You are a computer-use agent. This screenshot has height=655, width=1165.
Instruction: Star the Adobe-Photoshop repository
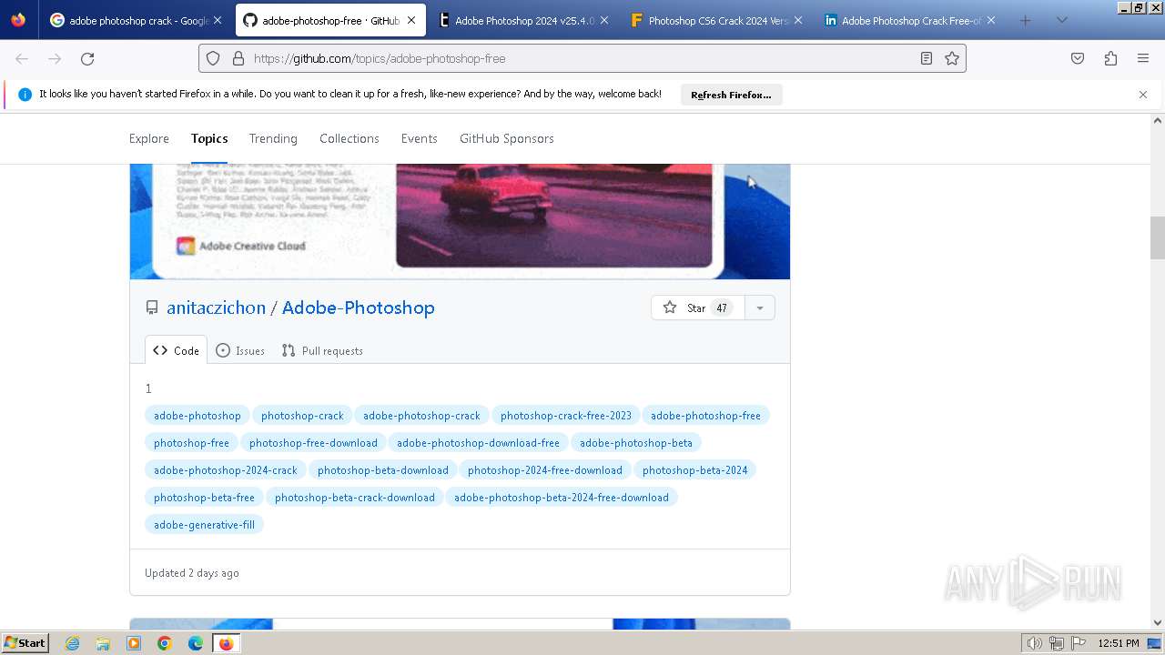tap(697, 307)
